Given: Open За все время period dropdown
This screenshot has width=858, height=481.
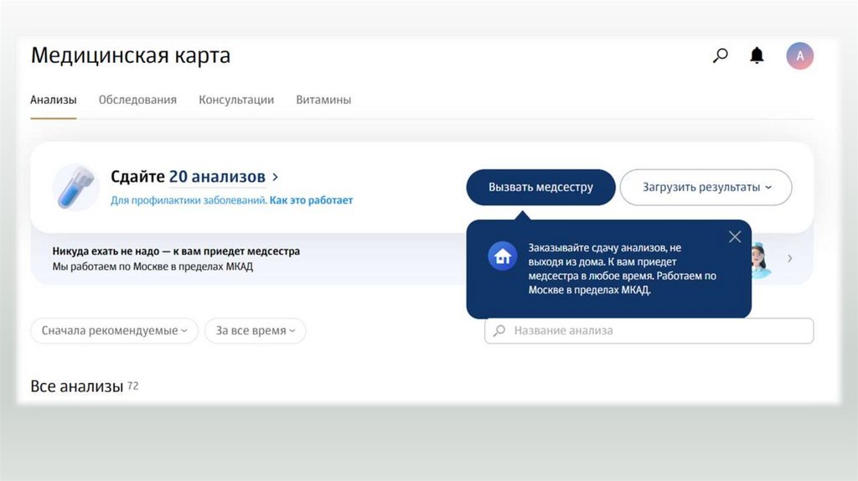Looking at the screenshot, I should (255, 330).
